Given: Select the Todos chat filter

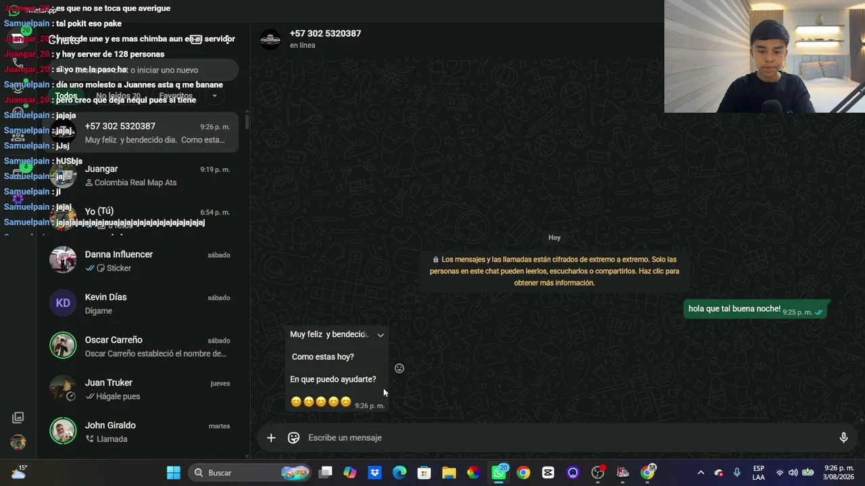Looking at the screenshot, I should (66, 96).
